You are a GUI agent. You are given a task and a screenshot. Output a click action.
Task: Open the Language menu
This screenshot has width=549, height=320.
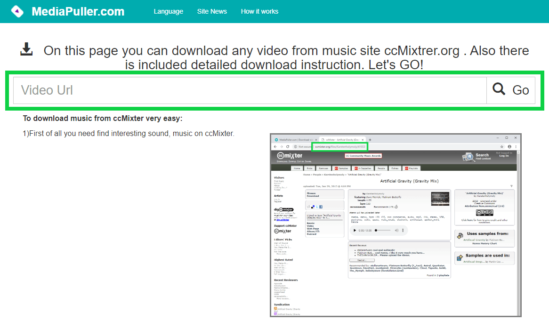coord(168,11)
